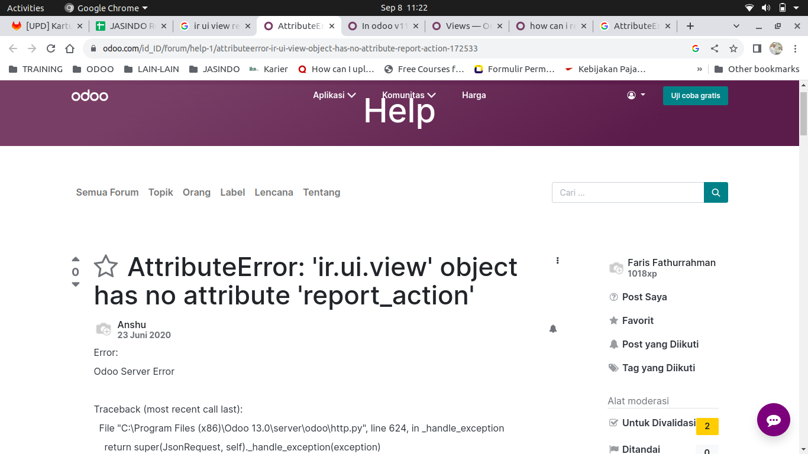Image resolution: width=808 pixels, height=454 pixels.
Task: Click into the Cari search field
Action: point(628,193)
